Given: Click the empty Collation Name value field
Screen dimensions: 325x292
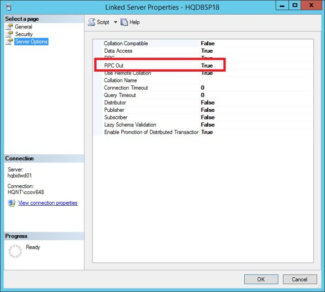Looking at the screenshot, I should [x=256, y=80].
